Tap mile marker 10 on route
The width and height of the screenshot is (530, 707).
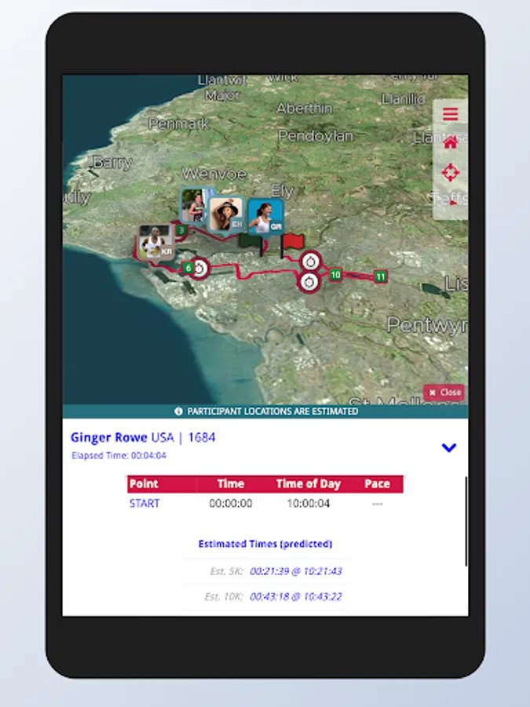[334, 275]
